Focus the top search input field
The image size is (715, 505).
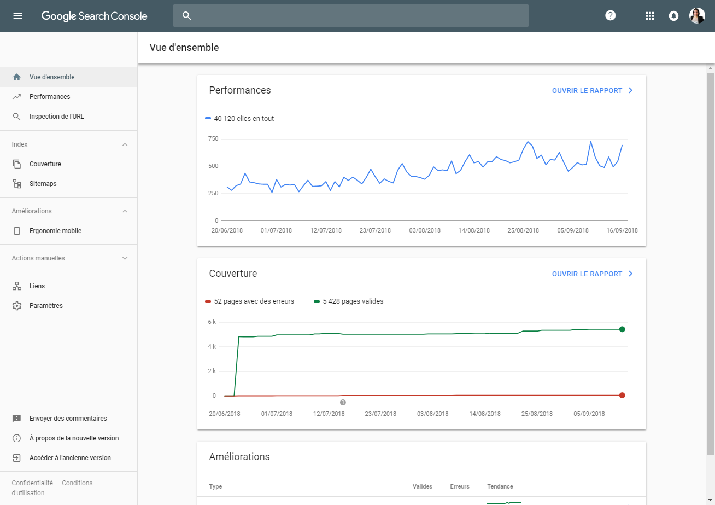click(x=351, y=16)
